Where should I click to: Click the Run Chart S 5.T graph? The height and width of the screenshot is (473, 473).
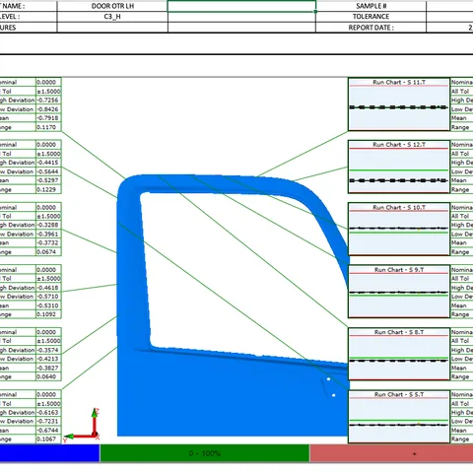399,417
